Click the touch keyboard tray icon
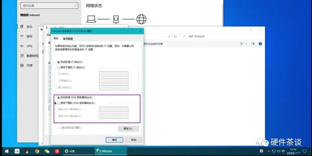This screenshot has height=156, width=312. tap(261, 151)
